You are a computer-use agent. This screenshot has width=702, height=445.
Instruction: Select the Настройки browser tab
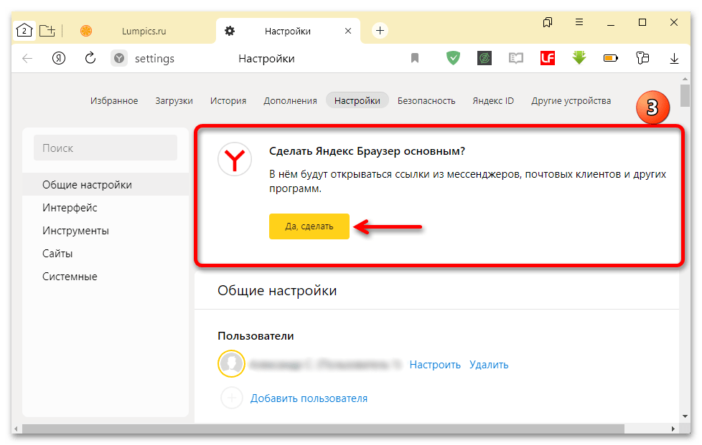(x=287, y=31)
